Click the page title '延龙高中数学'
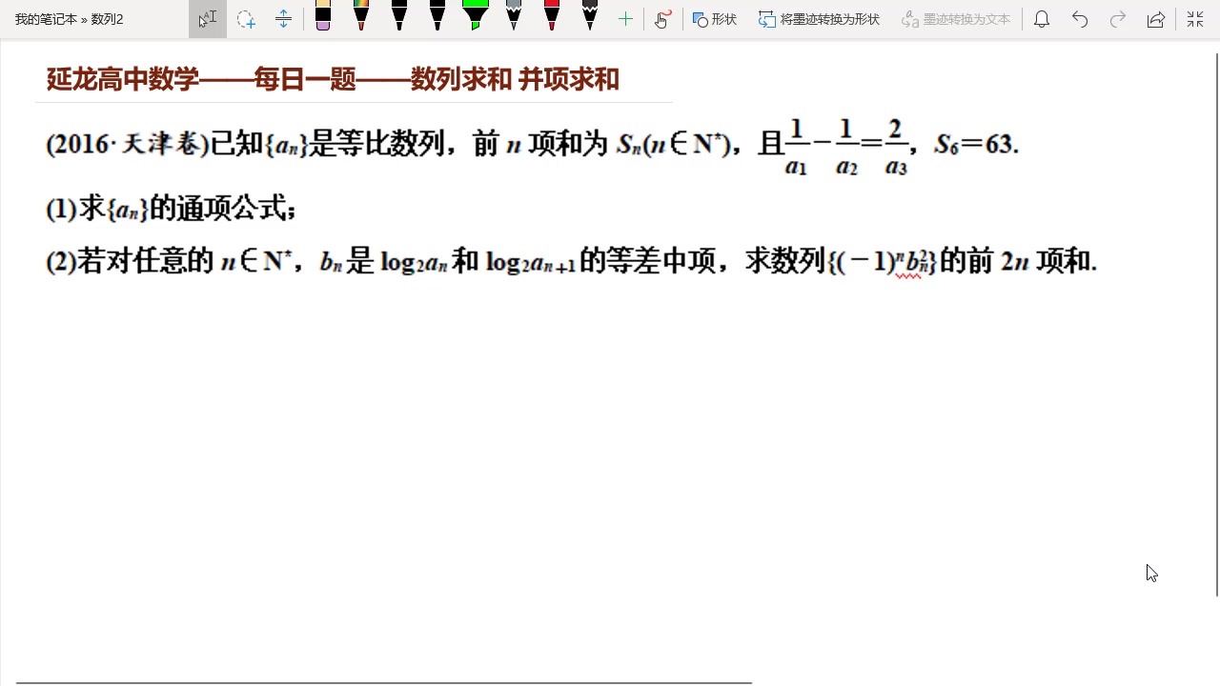The width and height of the screenshot is (1220, 686). click(x=123, y=79)
